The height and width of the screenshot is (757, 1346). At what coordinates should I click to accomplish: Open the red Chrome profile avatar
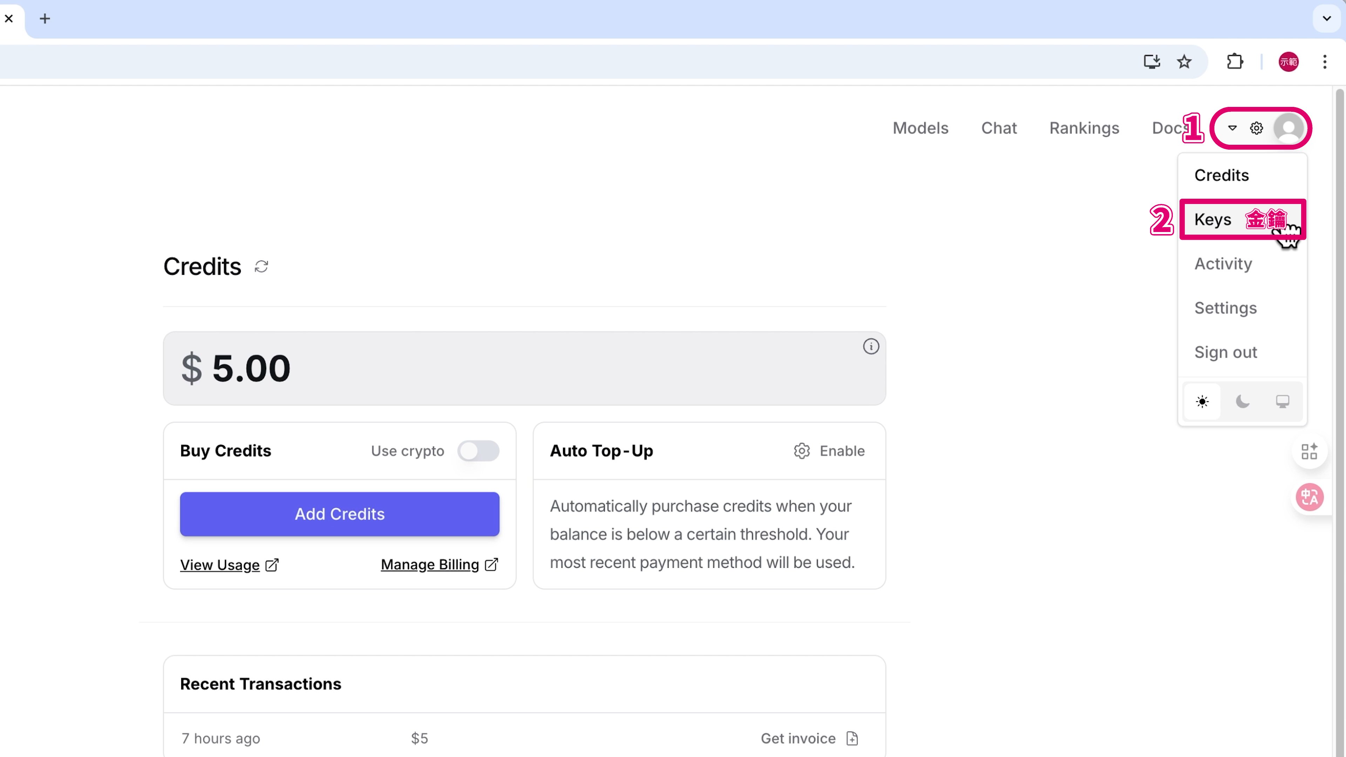pyautogui.click(x=1289, y=62)
